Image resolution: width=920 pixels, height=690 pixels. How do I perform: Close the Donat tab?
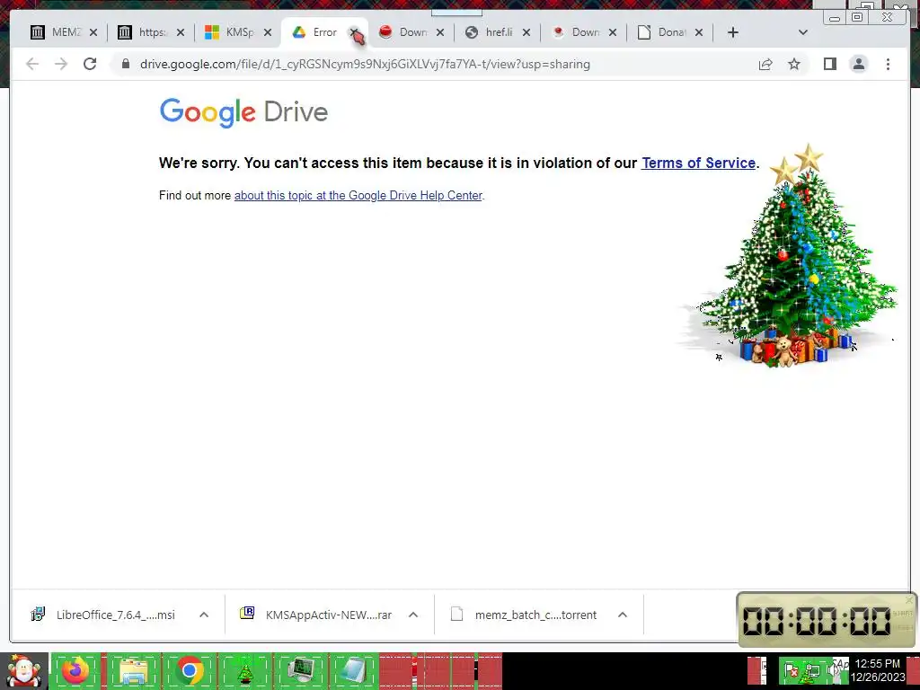pyautogui.click(x=699, y=32)
